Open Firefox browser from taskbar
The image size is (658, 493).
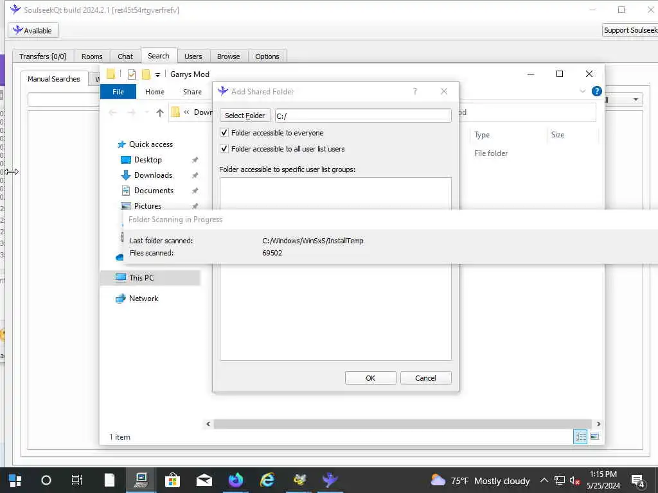click(235, 480)
